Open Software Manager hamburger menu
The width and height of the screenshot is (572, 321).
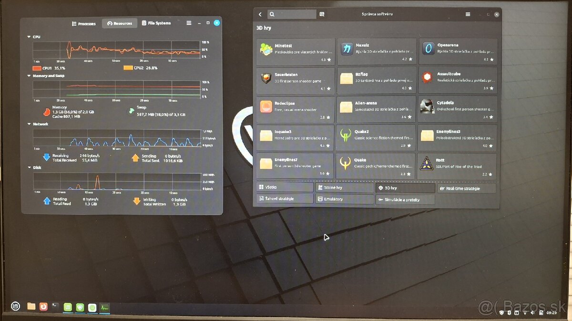pyautogui.click(x=468, y=14)
